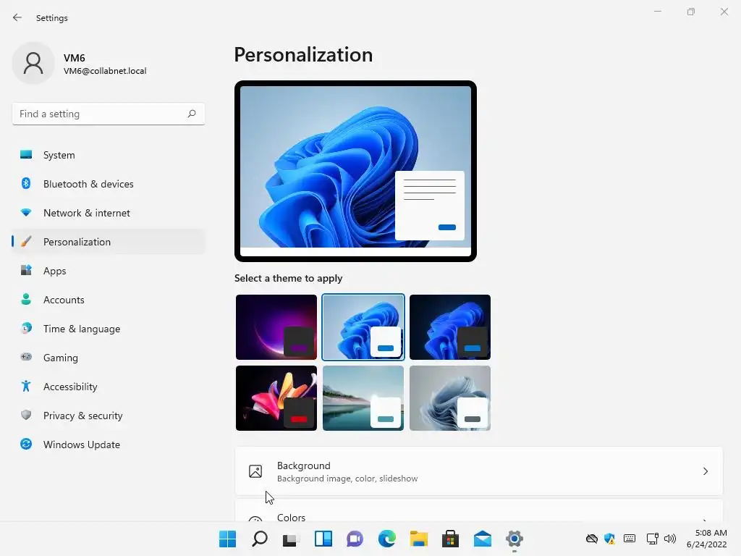Click the VM6@collabnet.local account email

[105, 71]
